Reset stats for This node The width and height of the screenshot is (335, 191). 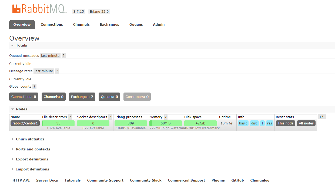pos(286,123)
